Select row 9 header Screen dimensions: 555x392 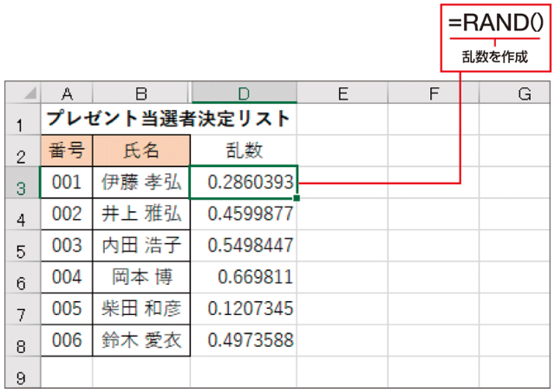tap(23, 376)
